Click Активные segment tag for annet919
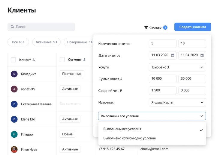Screen dimensions: 217x155 coord(70,89)
